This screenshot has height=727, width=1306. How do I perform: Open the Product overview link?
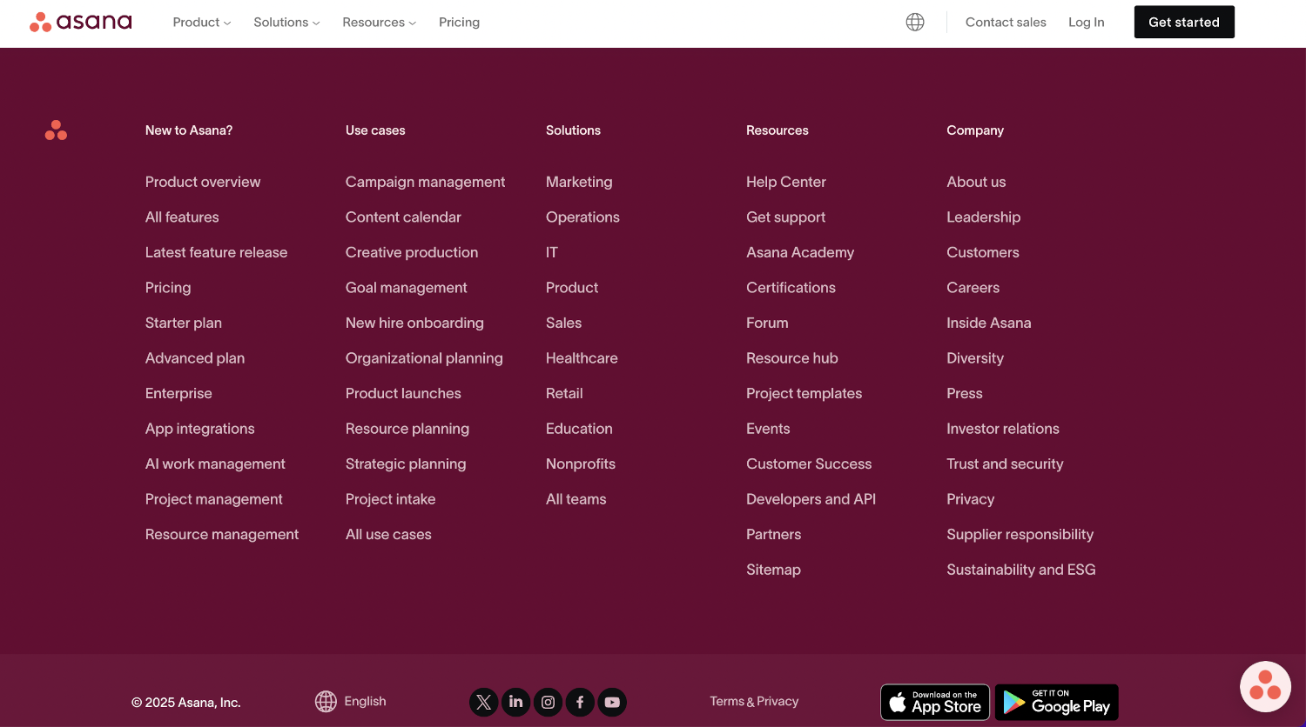203,182
